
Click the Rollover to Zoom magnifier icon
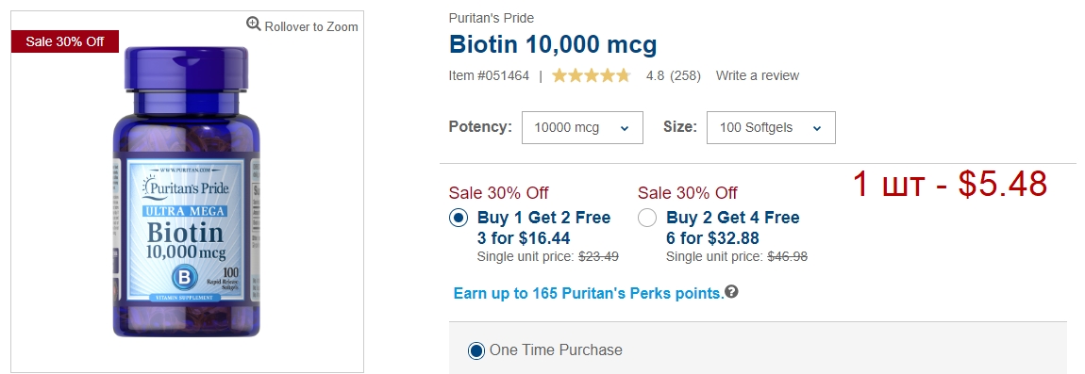(254, 24)
